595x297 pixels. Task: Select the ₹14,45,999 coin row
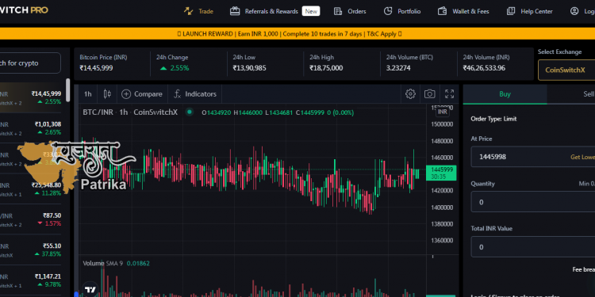coord(30,97)
